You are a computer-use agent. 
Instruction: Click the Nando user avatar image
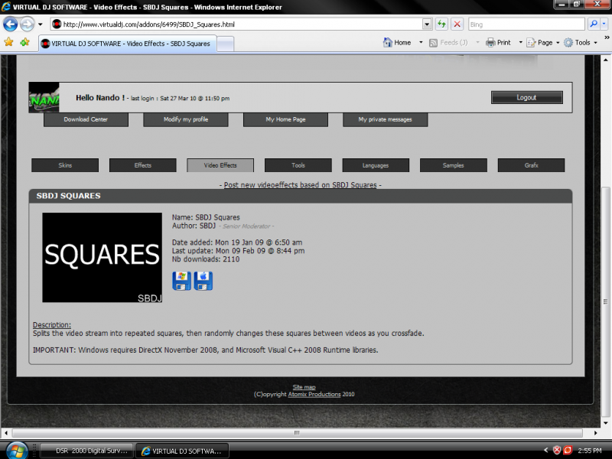(x=44, y=98)
